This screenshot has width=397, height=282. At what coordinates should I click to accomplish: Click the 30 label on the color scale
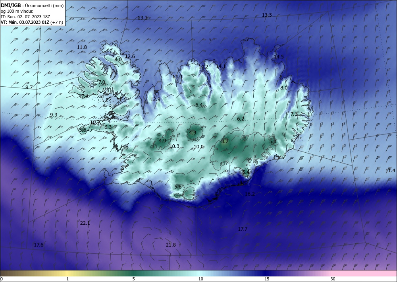[333, 279]
